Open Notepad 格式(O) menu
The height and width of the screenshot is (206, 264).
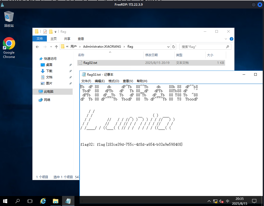[x=114, y=81]
